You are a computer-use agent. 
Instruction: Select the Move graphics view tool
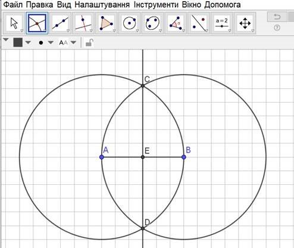245,23
